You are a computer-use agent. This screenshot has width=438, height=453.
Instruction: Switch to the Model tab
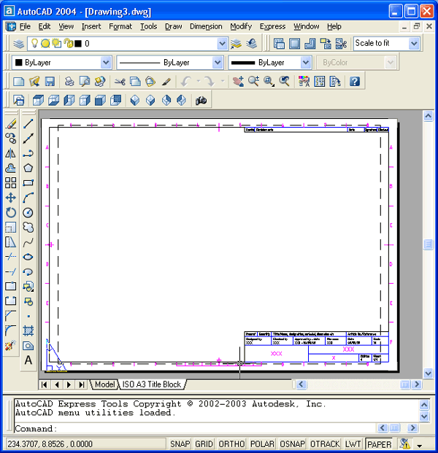click(105, 384)
